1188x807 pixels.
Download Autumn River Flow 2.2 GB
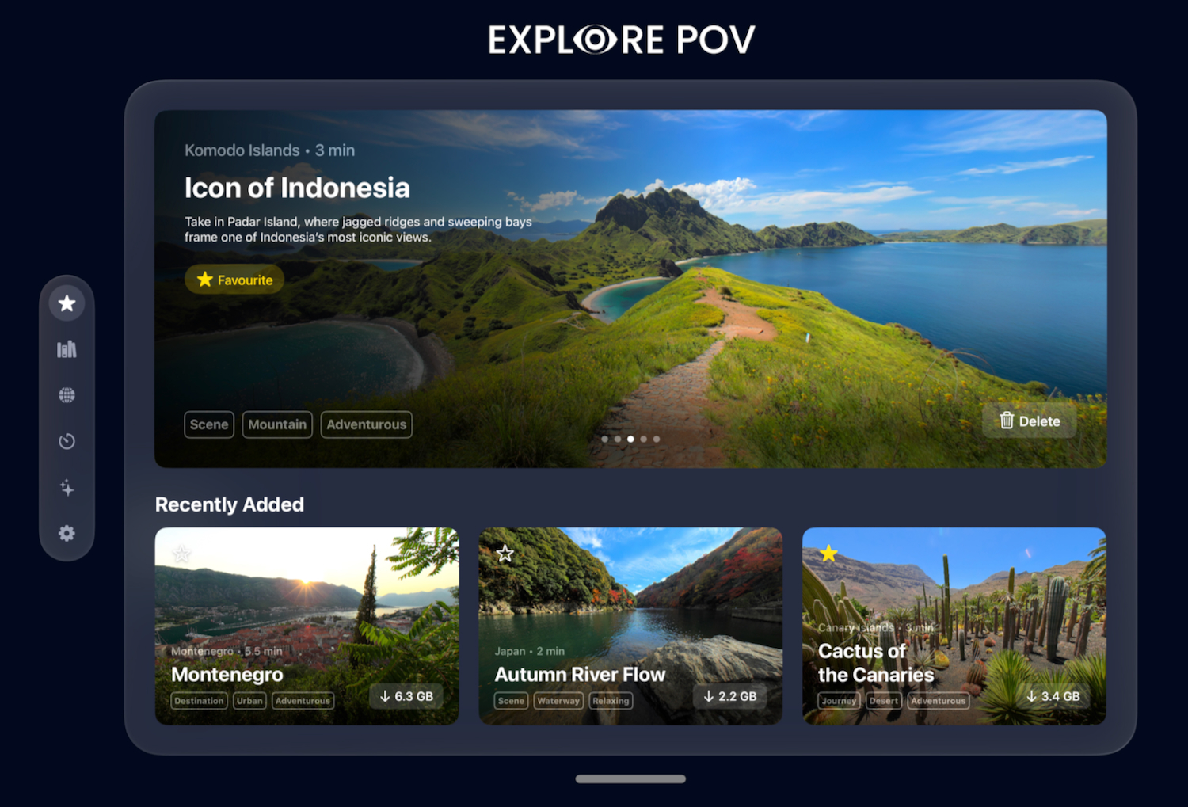tap(730, 696)
